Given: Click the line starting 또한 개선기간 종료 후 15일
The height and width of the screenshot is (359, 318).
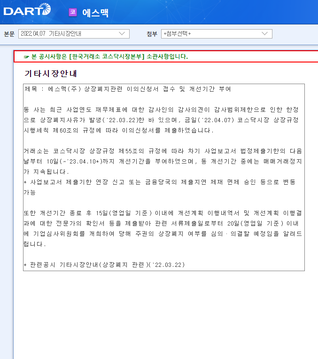Looking at the screenshot, I should pos(163,213).
